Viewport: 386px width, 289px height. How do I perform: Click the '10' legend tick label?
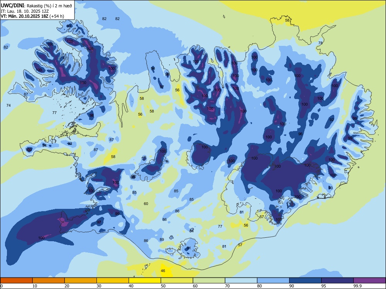pos(35,286)
